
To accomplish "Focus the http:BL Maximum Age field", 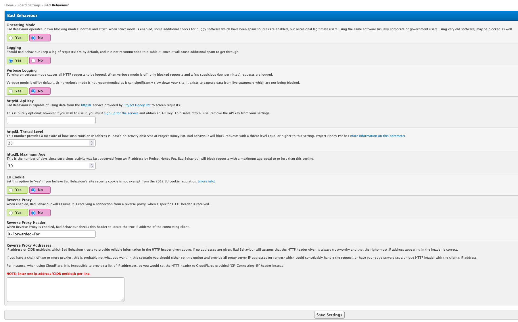I will point(47,166).
